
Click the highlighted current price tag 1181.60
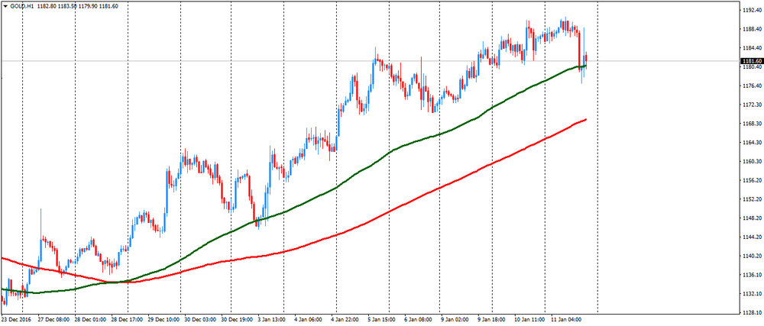(752, 61)
